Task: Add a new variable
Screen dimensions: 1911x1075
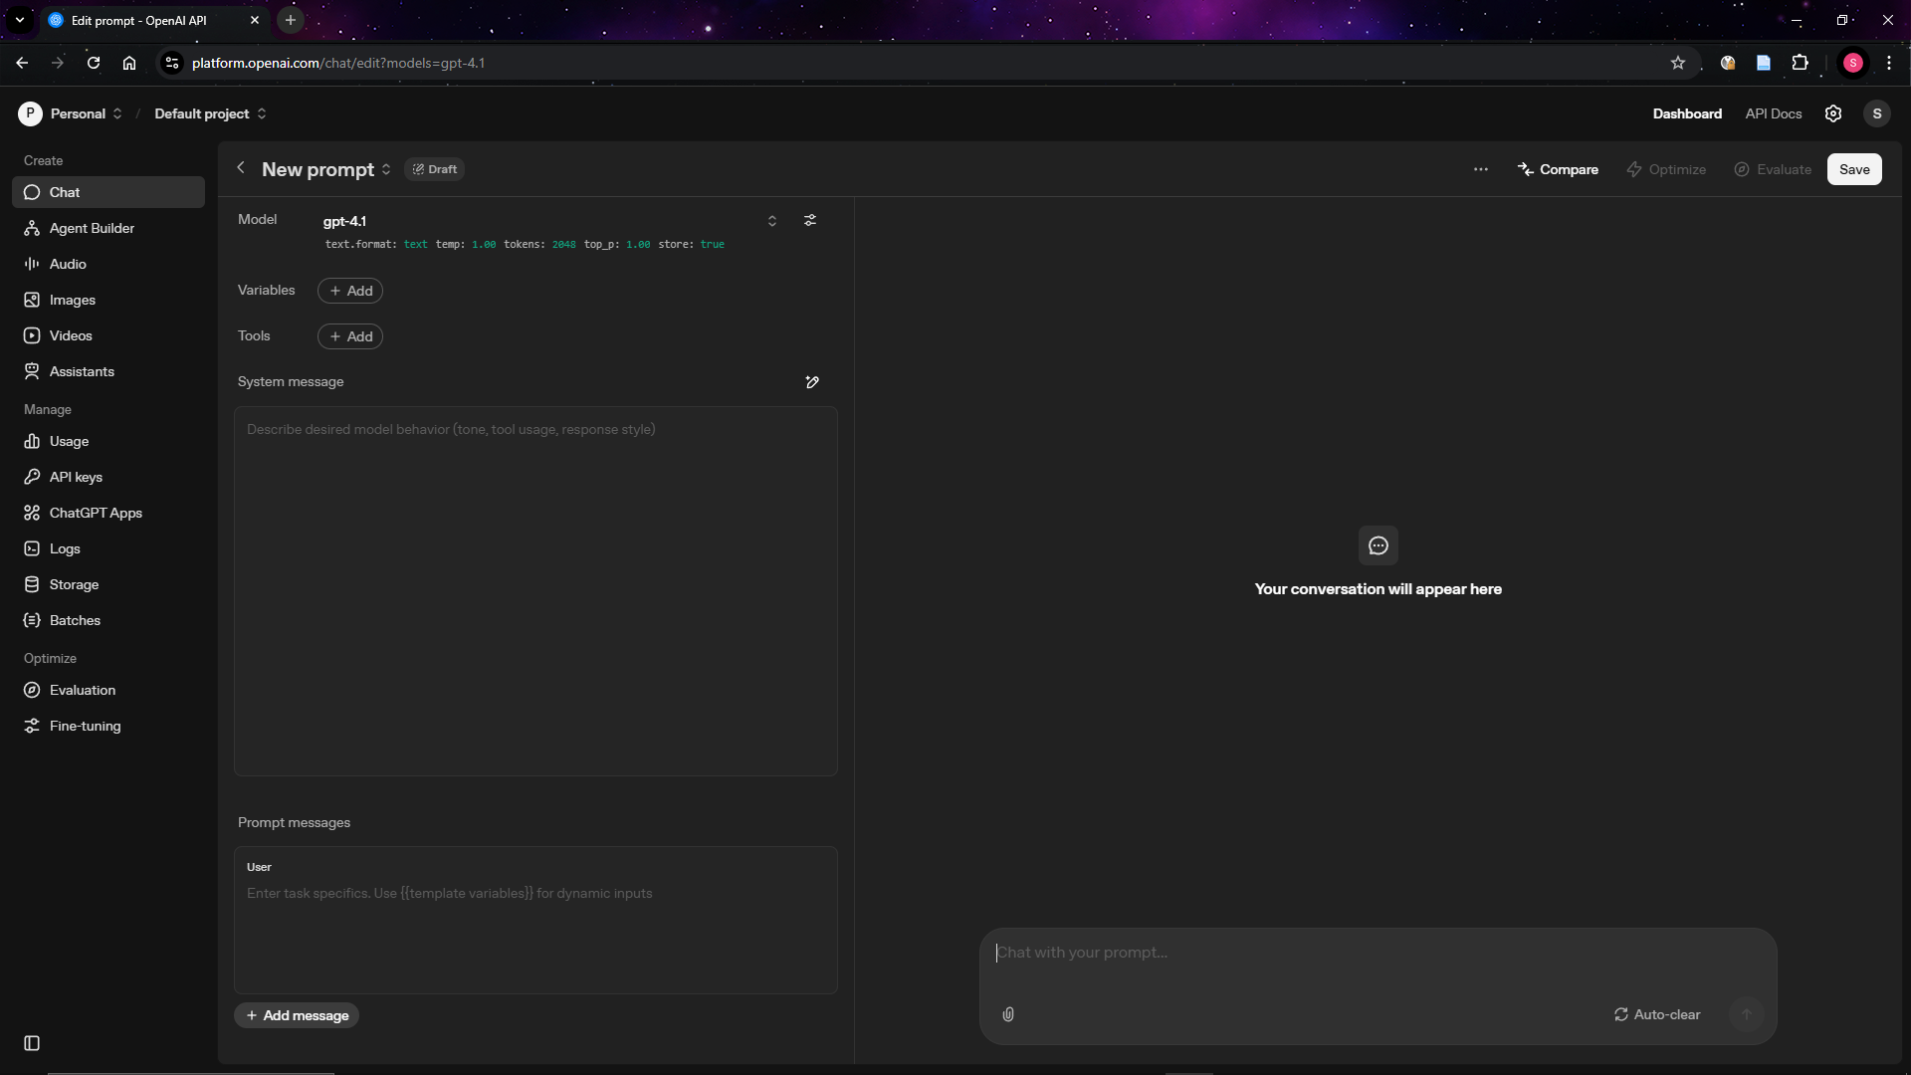Action: (x=350, y=291)
